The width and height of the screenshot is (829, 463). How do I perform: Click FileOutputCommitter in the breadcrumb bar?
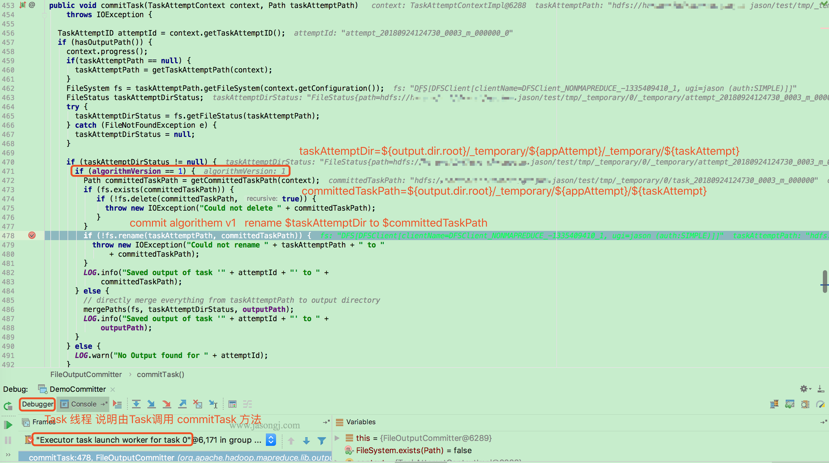click(x=86, y=374)
